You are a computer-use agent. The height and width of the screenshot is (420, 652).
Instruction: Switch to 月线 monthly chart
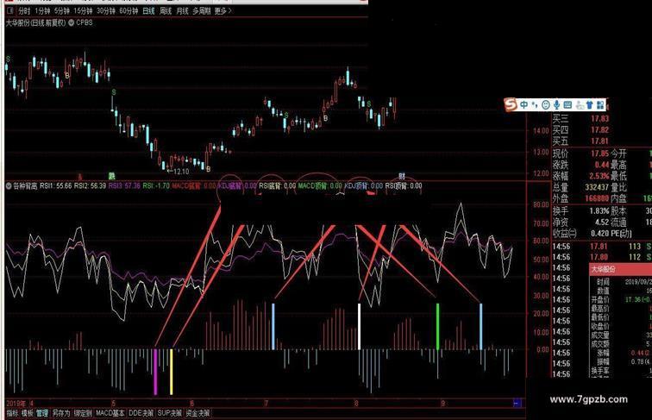point(182,11)
